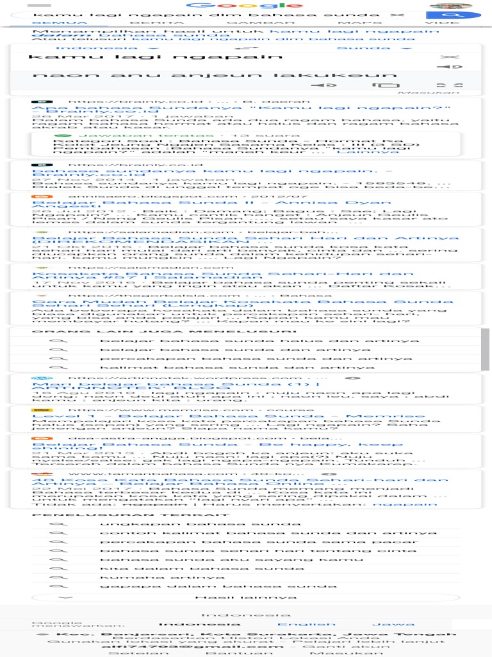Select the SEMUA tab
492x657 pixels.
tap(59, 22)
